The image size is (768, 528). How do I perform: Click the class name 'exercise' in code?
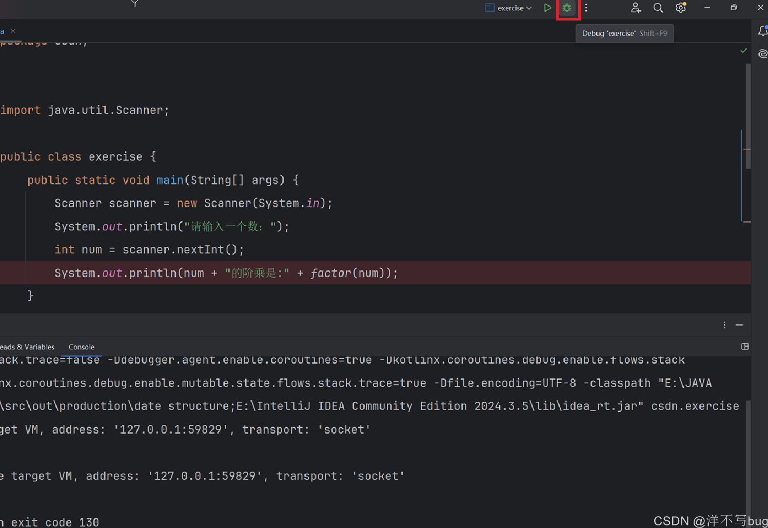point(115,157)
